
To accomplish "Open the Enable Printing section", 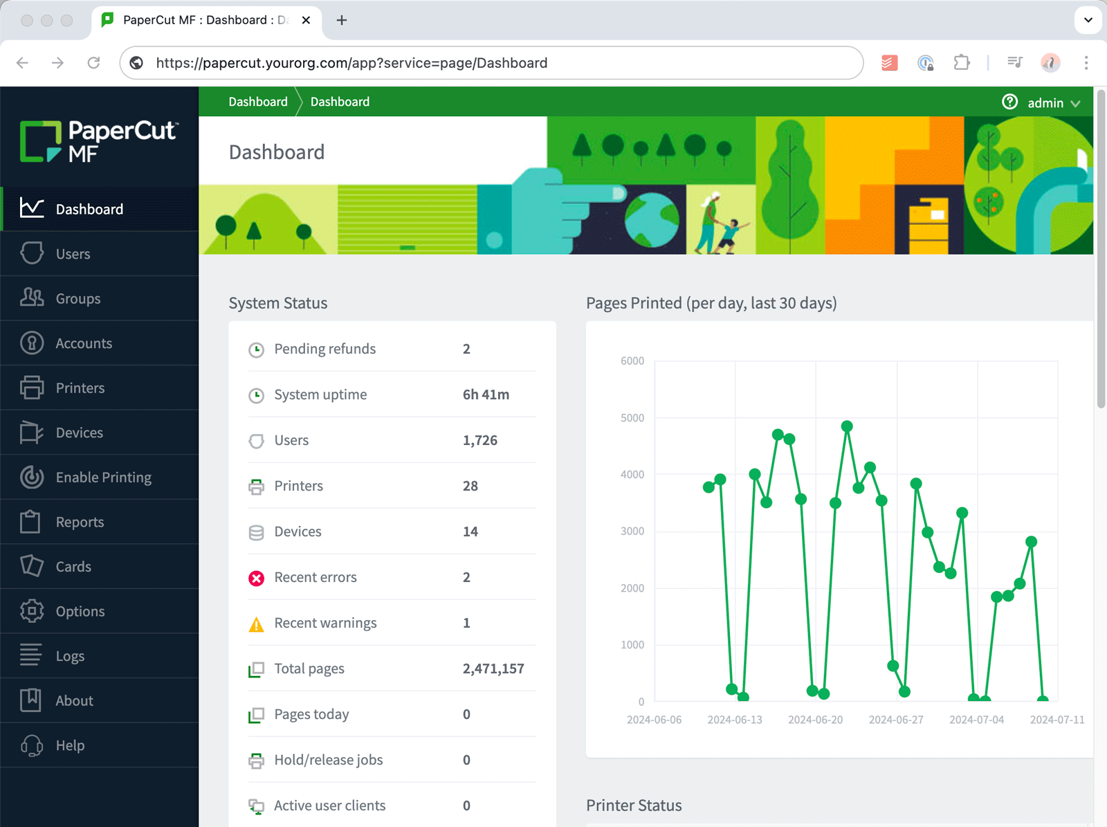I will point(100,477).
